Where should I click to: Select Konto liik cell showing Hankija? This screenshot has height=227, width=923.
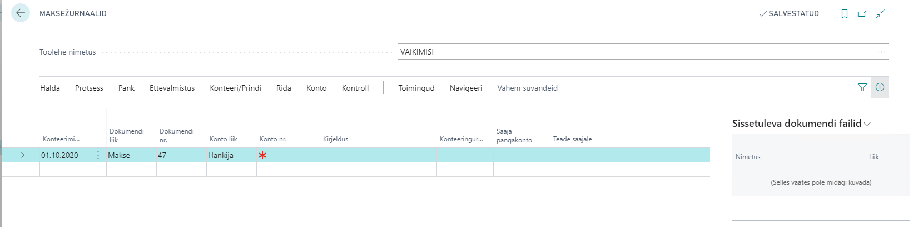(x=231, y=155)
